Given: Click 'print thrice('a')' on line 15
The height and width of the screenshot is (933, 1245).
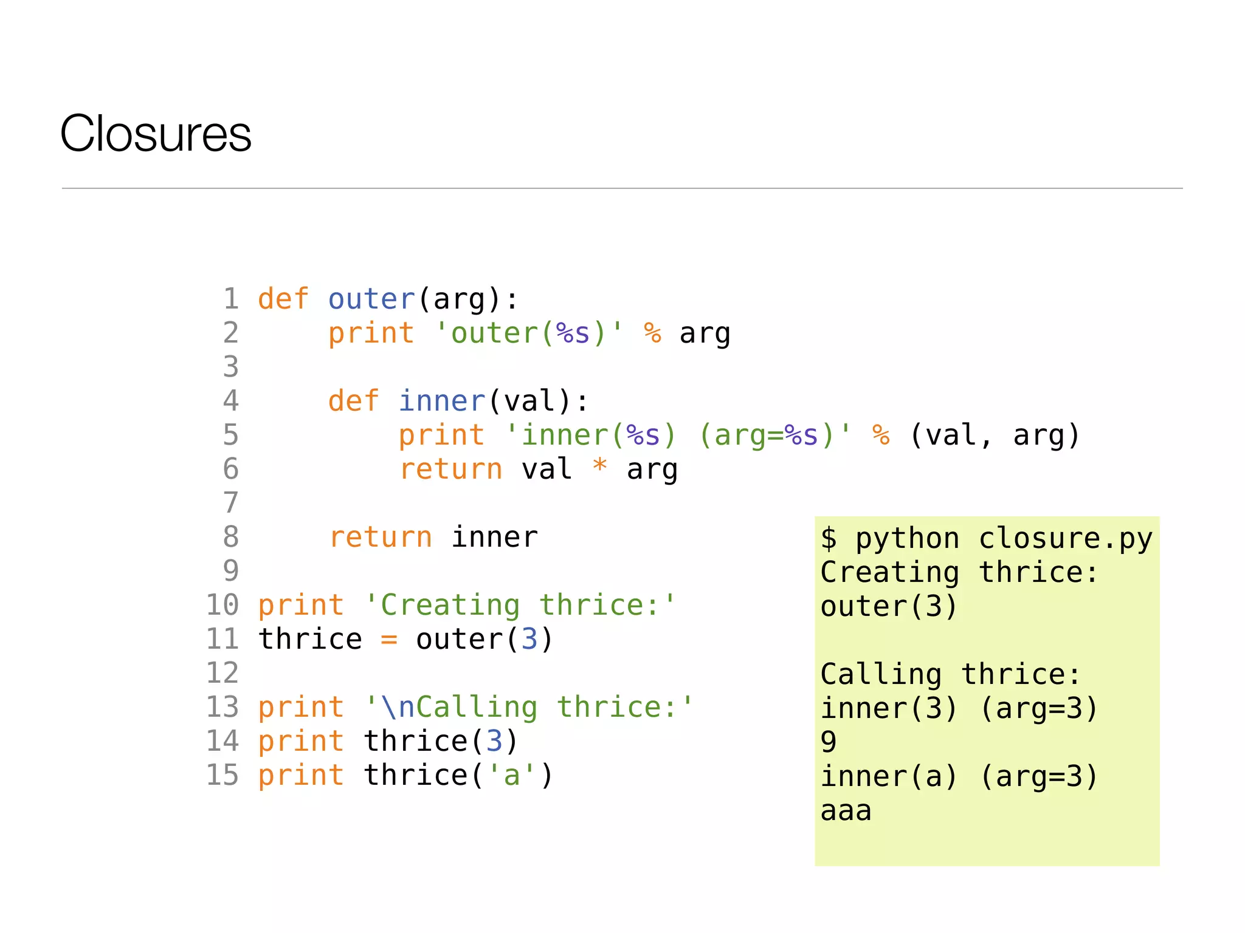Looking at the screenshot, I should (x=405, y=776).
